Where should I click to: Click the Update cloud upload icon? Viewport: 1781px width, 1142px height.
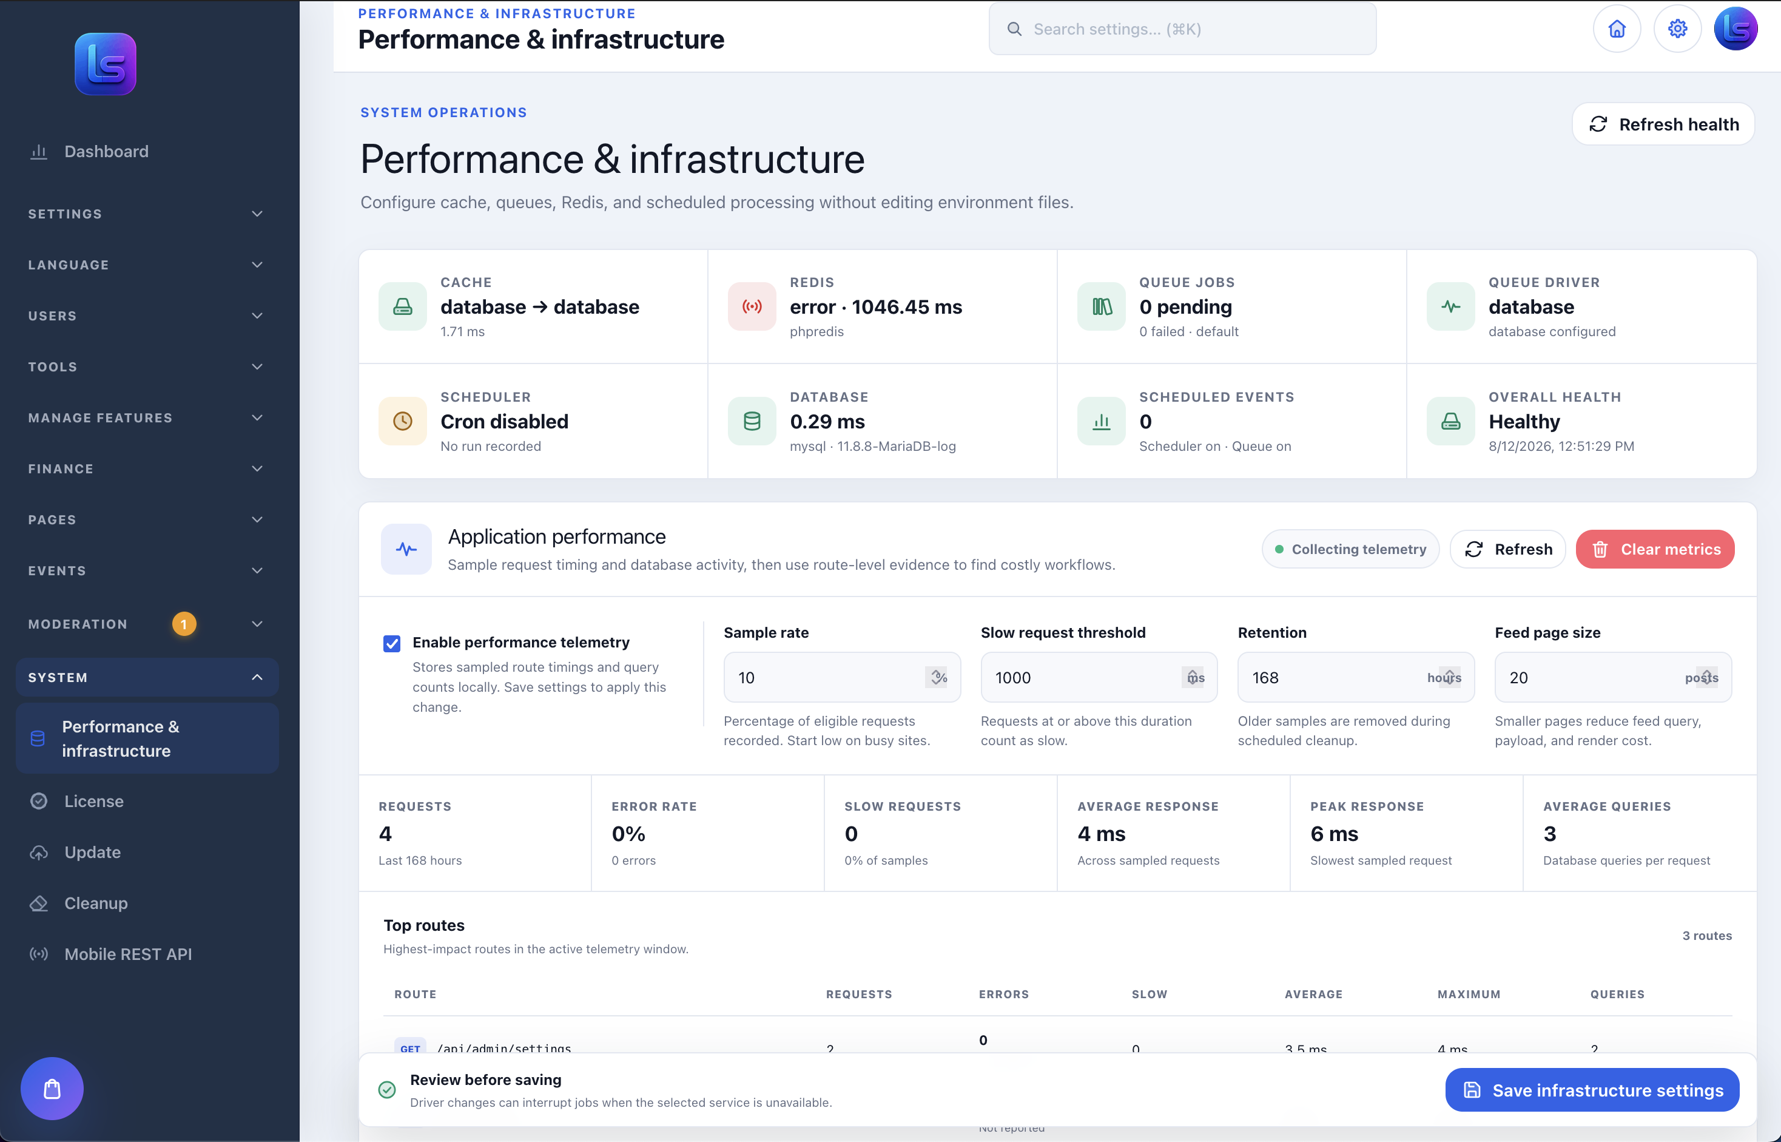[x=39, y=852]
